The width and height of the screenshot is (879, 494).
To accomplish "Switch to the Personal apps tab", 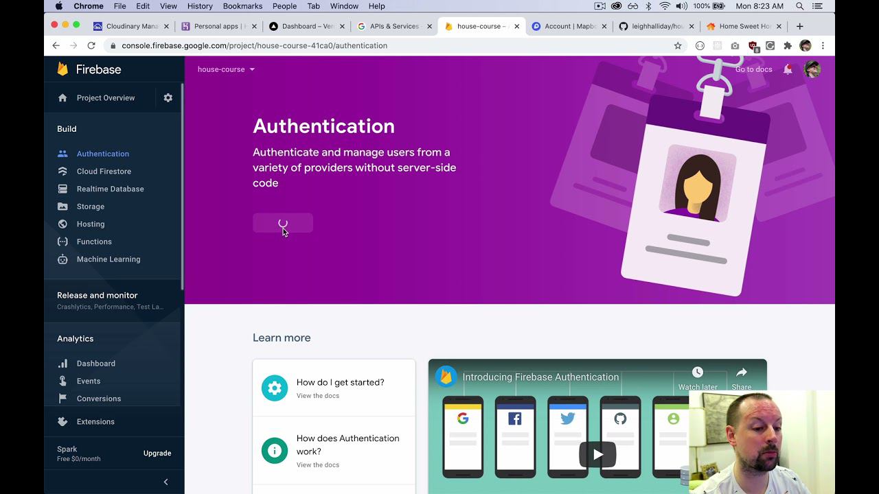I will pos(219,26).
